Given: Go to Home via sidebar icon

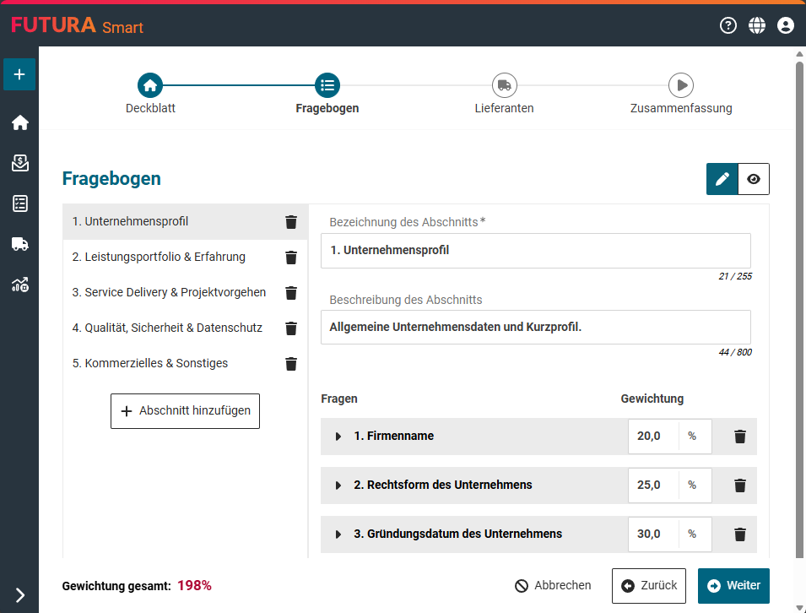Looking at the screenshot, I should (19, 122).
